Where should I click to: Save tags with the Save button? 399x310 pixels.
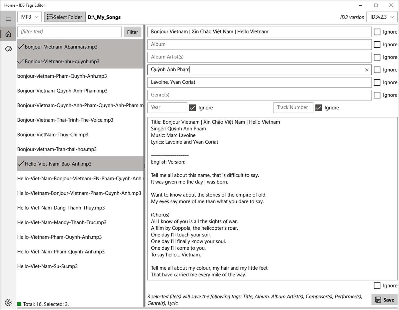pos(384,299)
